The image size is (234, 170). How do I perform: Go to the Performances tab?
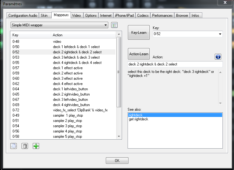(162, 15)
